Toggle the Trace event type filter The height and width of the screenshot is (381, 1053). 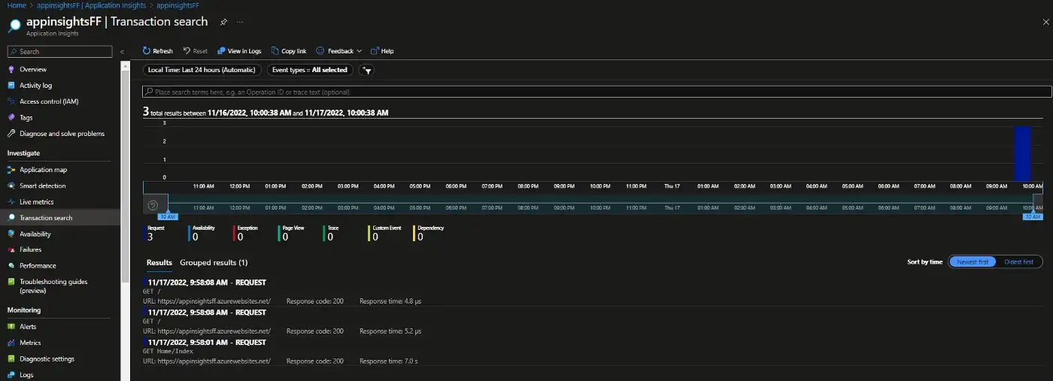(332, 233)
